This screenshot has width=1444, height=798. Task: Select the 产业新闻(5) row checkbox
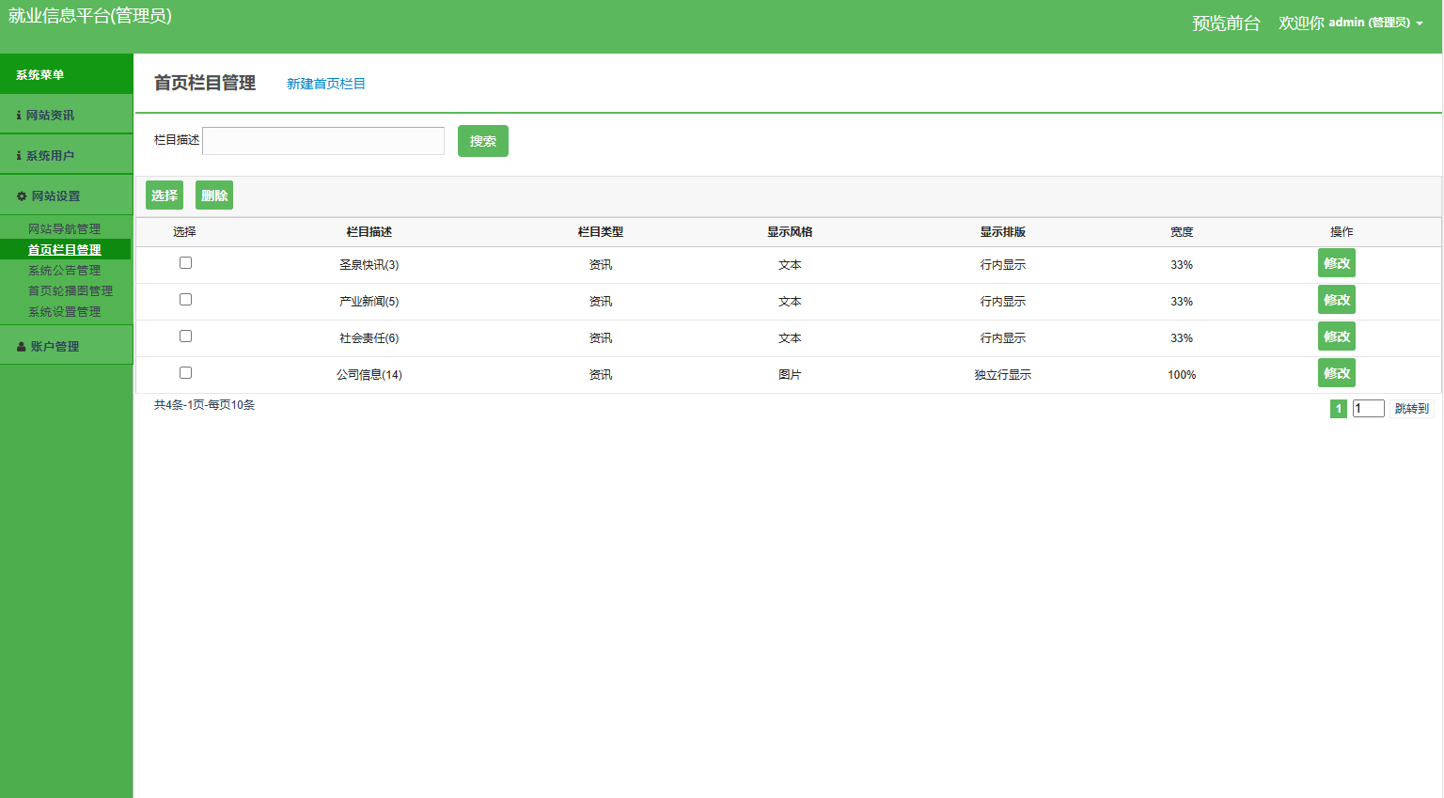[x=185, y=300]
